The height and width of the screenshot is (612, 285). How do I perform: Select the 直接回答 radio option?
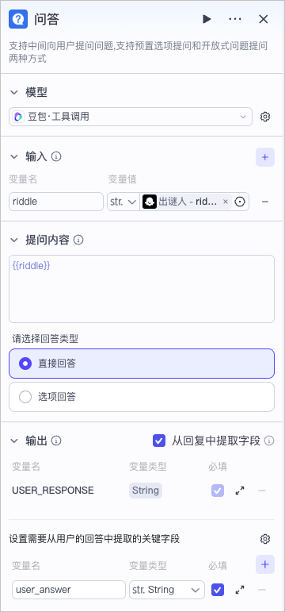point(142,364)
